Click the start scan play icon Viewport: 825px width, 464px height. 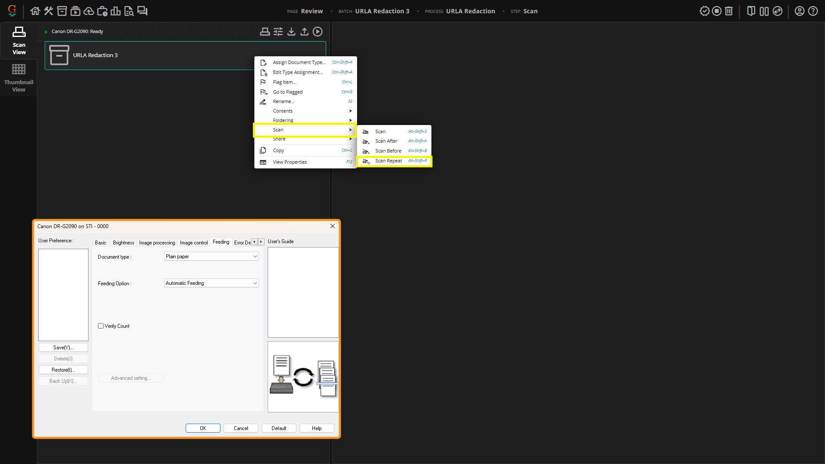point(318,32)
